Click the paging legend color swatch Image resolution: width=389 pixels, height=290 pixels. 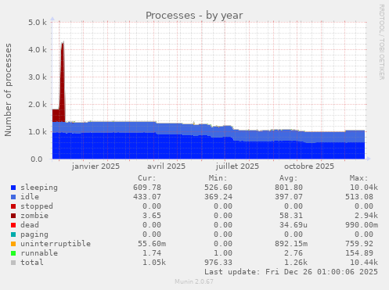tap(13, 235)
